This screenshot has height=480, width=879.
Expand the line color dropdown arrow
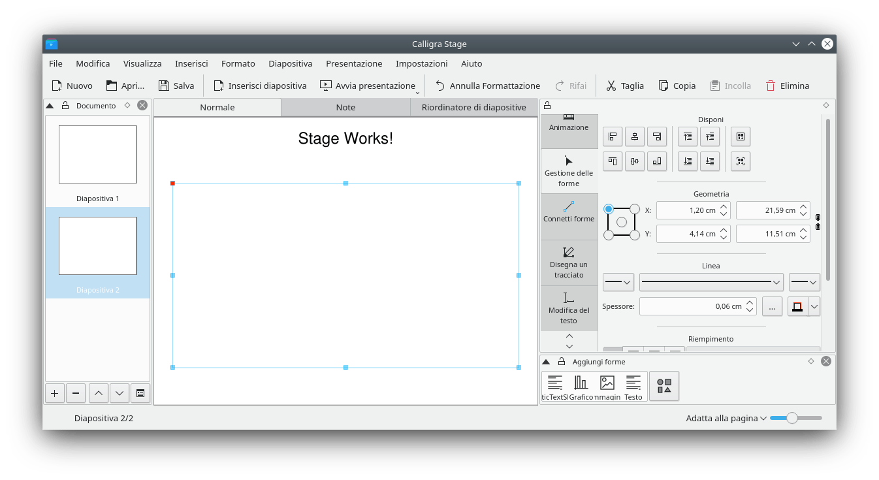pyautogui.click(x=814, y=306)
